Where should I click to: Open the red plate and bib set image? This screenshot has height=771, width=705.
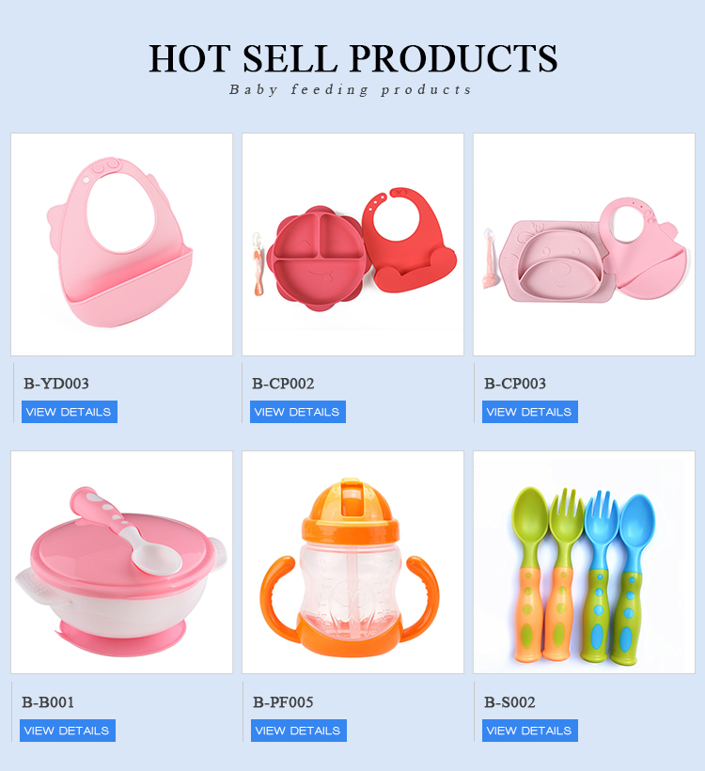[x=352, y=244]
